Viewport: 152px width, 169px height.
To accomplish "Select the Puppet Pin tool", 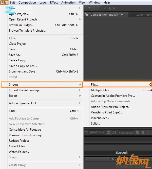I will coord(89,8).
